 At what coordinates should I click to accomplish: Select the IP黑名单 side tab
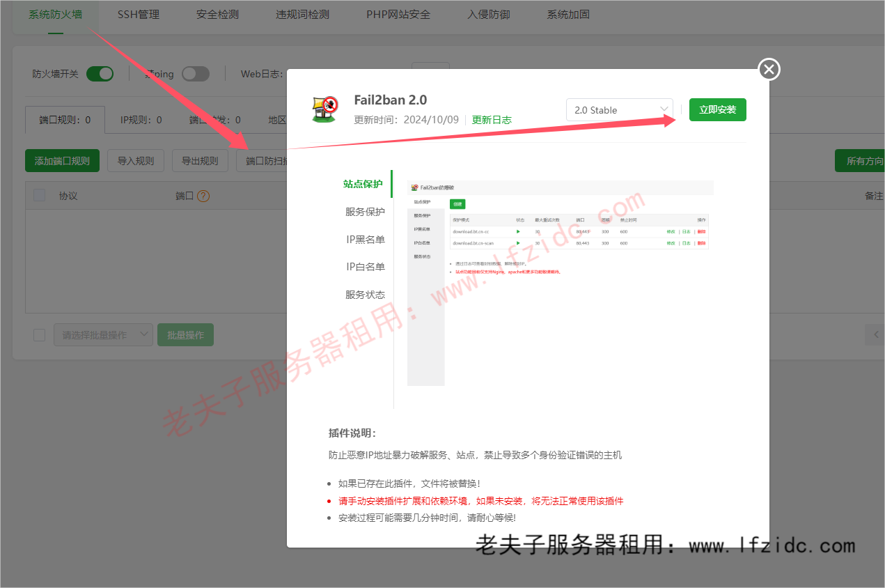[x=366, y=240]
